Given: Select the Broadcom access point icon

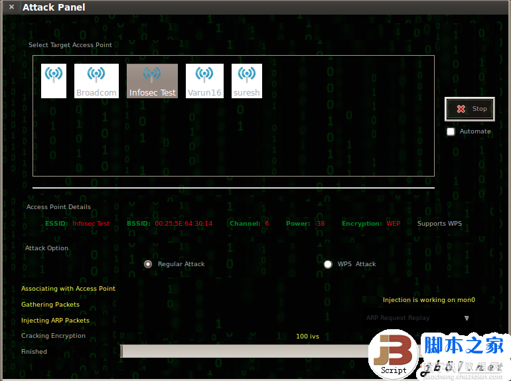Looking at the screenshot, I should [x=96, y=81].
